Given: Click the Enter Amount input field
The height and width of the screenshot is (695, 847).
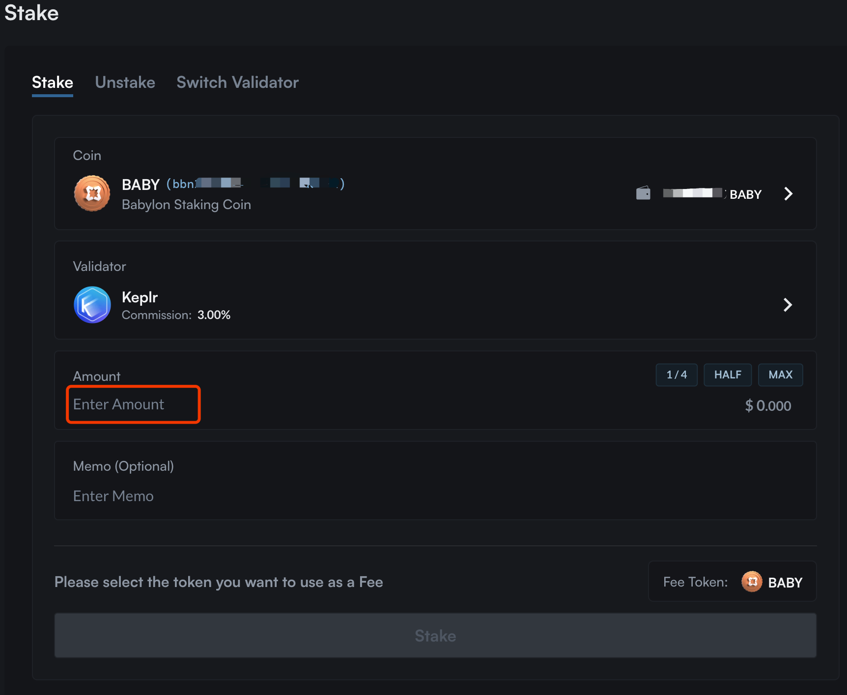Looking at the screenshot, I should (x=133, y=404).
